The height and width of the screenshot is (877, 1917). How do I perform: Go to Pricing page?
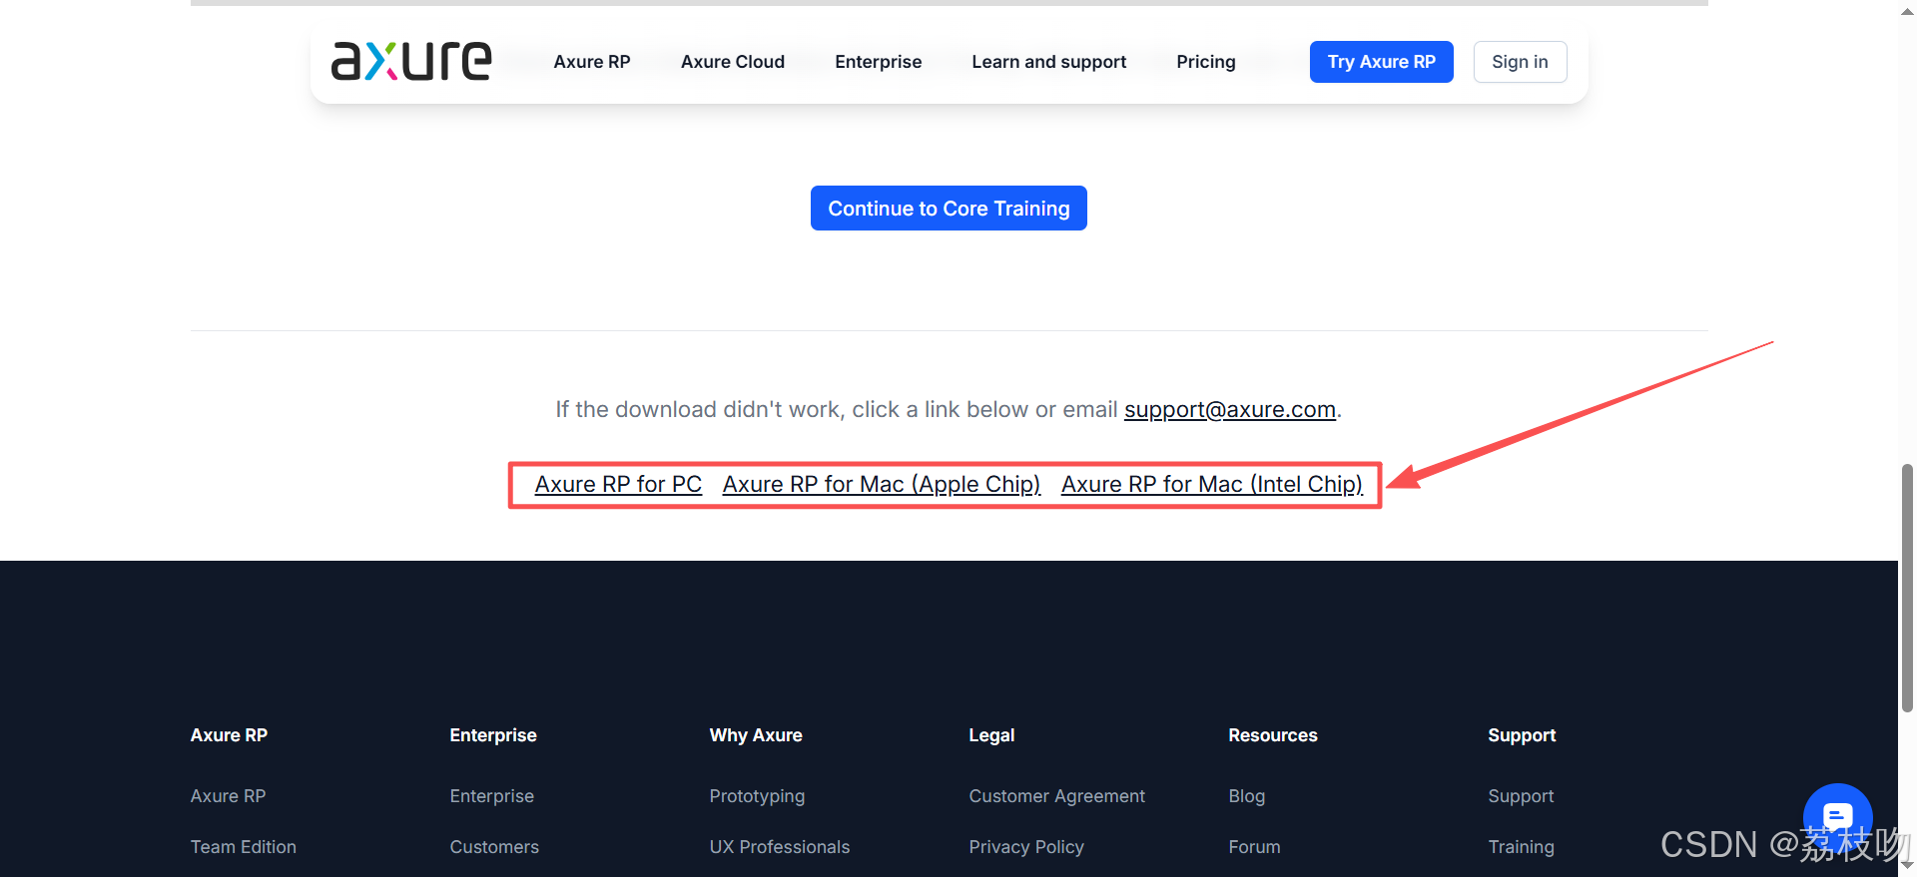point(1206,62)
